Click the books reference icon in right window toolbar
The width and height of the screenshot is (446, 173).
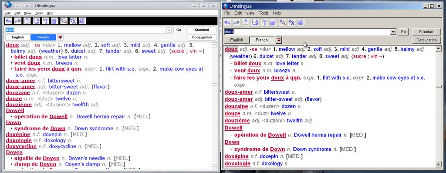click(301, 23)
